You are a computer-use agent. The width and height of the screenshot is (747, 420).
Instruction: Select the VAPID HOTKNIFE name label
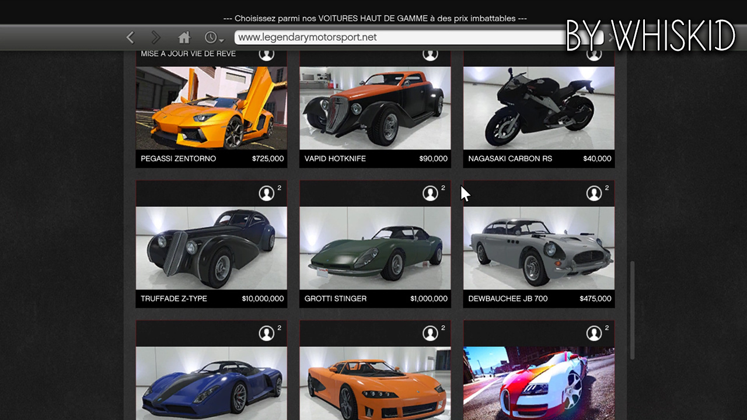tap(335, 159)
